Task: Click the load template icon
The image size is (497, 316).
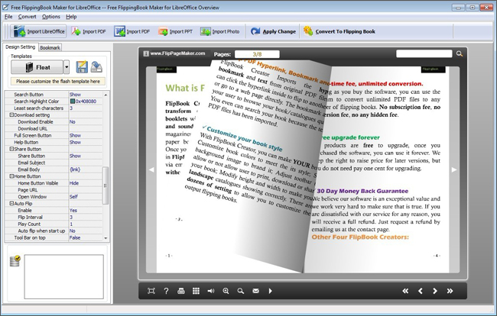Action: click(96, 67)
